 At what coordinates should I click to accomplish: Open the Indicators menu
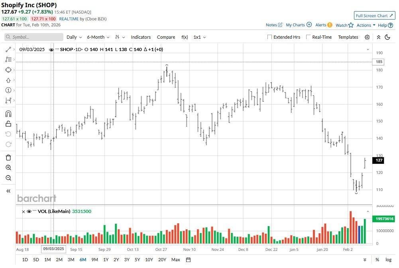coord(141,37)
